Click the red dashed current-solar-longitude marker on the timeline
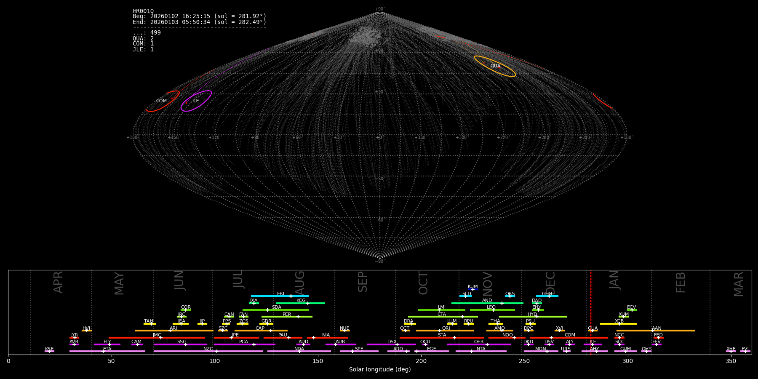The width and height of the screenshot is (758, 379). point(591,312)
